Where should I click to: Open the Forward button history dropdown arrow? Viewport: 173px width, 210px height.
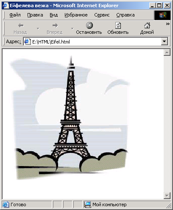point(73,29)
